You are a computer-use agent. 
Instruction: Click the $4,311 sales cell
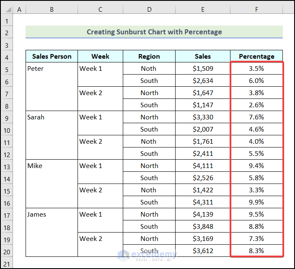coord(203,202)
